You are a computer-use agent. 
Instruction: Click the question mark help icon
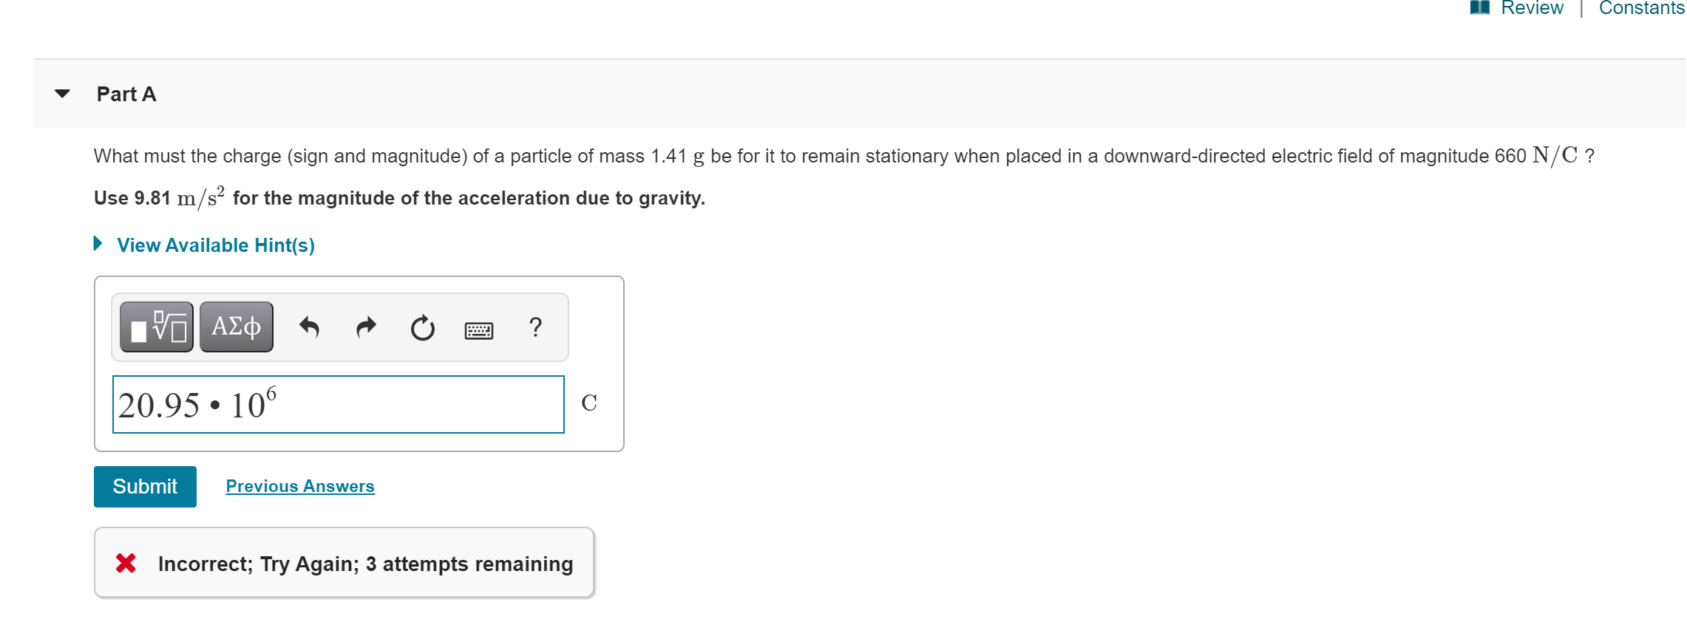(534, 327)
